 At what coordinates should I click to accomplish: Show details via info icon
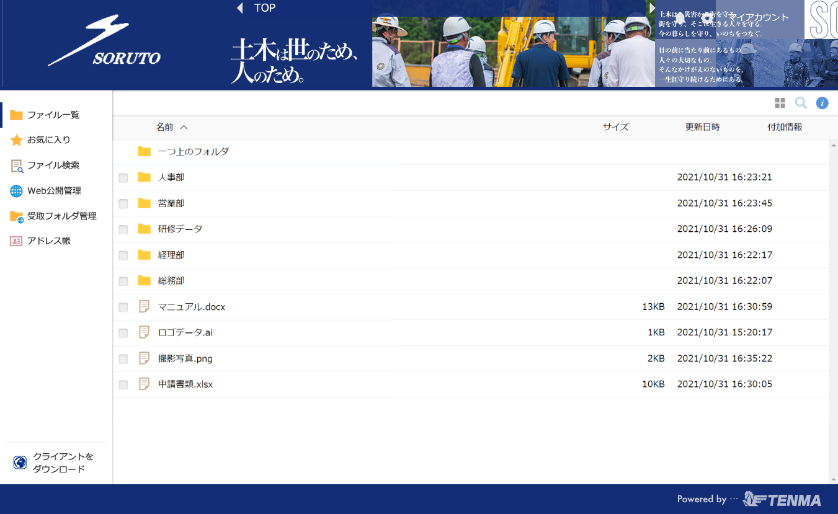pyautogui.click(x=822, y=103)
